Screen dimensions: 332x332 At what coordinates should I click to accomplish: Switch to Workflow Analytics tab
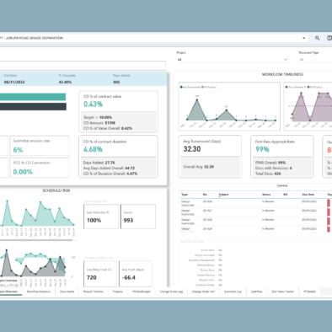(x=39, y=292)
